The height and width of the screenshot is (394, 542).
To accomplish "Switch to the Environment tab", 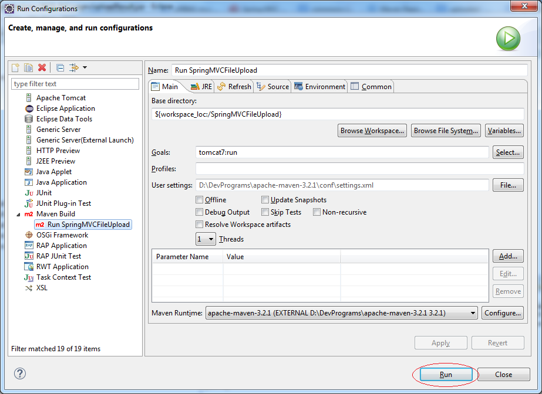I will 319,87.
